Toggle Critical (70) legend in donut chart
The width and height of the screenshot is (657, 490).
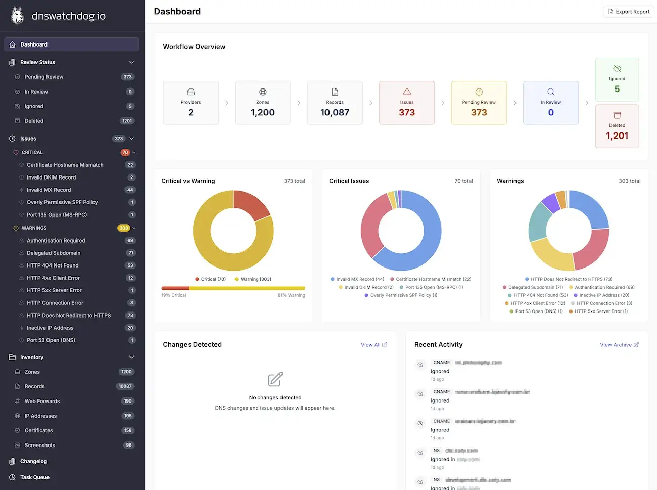click(x=211, y=279)
